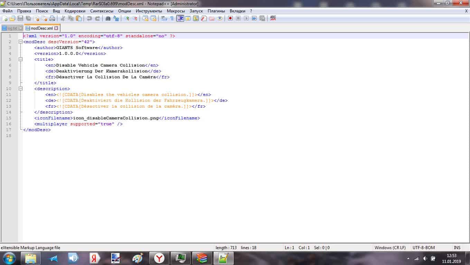Collapse the modDesc fold on line 2
Screen dimensions: 470x265
pos(21,42)
